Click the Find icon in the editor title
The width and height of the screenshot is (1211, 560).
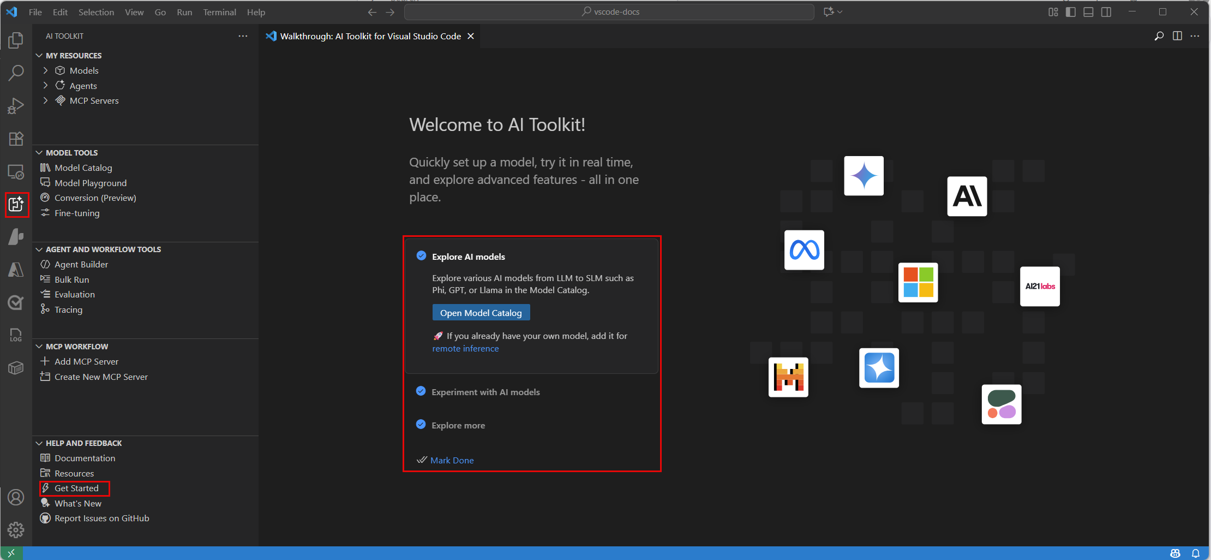coord(1159,36)
